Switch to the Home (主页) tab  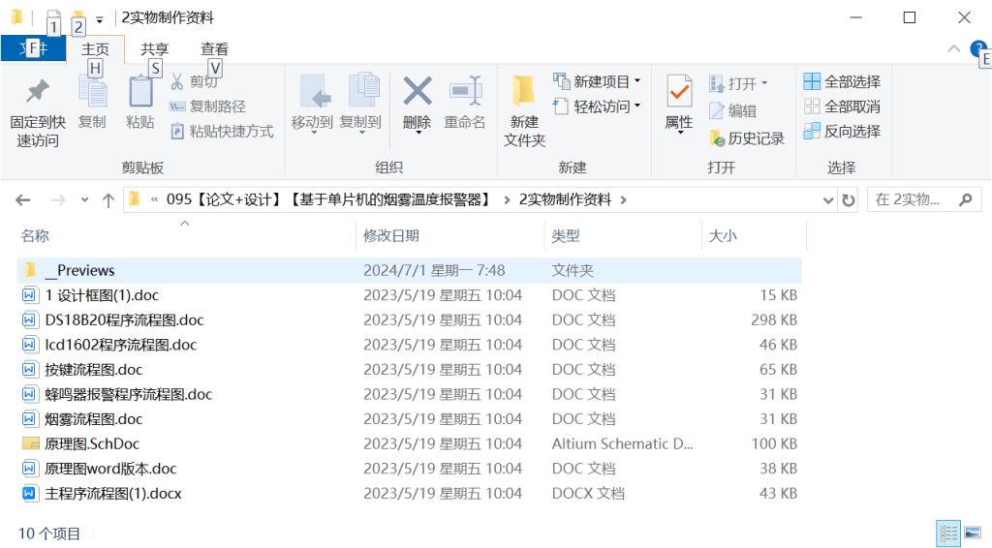(95, 48)
